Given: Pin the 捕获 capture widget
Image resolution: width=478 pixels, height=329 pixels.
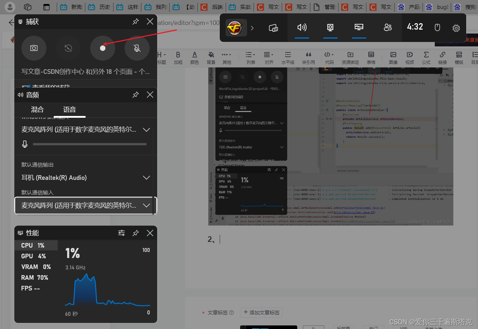Looking at the screenshot, I should point(135,22).
